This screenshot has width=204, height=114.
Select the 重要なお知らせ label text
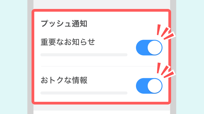(67, 42)
